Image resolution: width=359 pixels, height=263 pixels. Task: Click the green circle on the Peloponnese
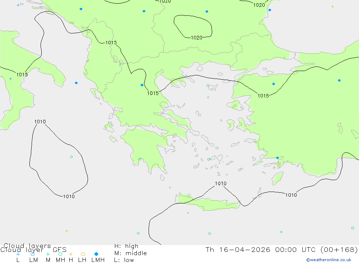140,159
